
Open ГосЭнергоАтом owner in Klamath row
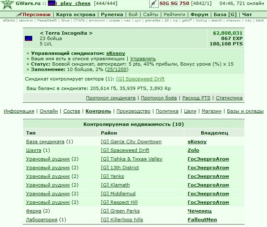(208, 185)
